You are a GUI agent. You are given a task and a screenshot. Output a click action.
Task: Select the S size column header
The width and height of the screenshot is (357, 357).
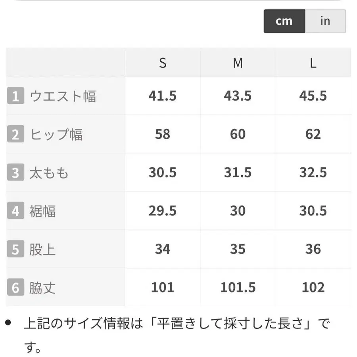162,63
